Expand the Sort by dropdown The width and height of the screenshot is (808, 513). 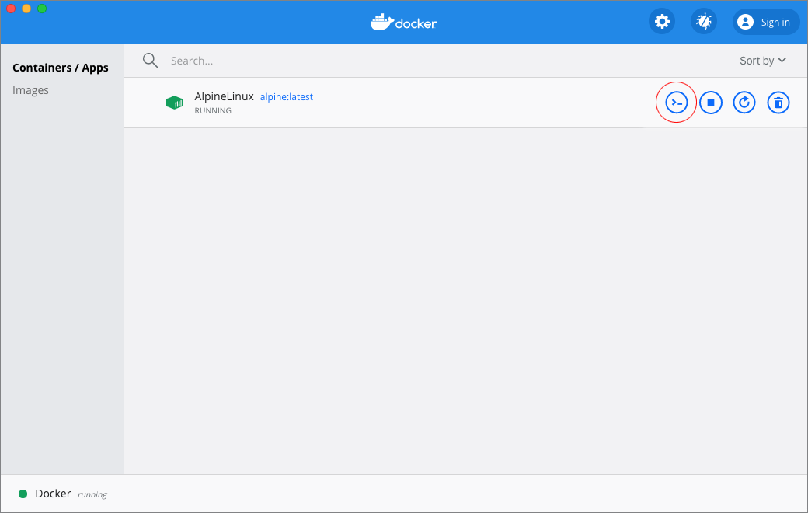(x=763, y=61)
